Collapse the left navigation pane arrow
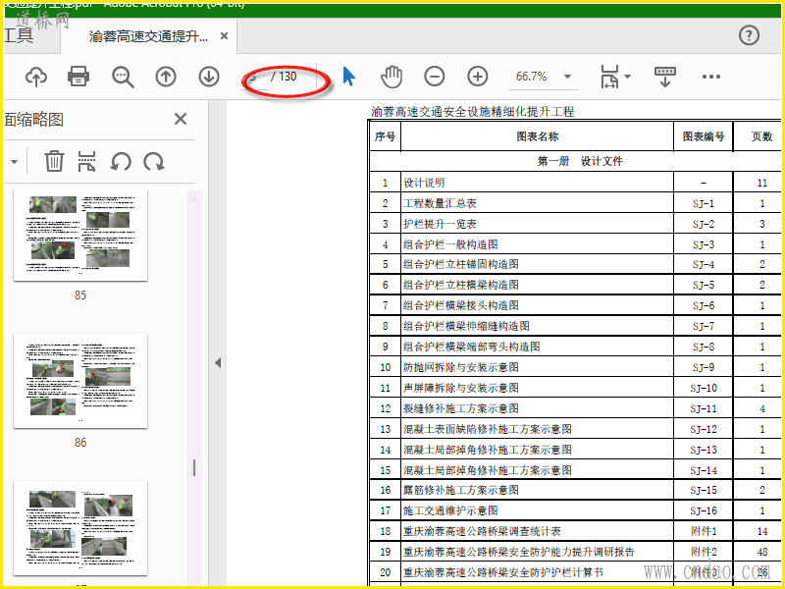This screenshot has width=785, height=589. click(x=218, y=362)
